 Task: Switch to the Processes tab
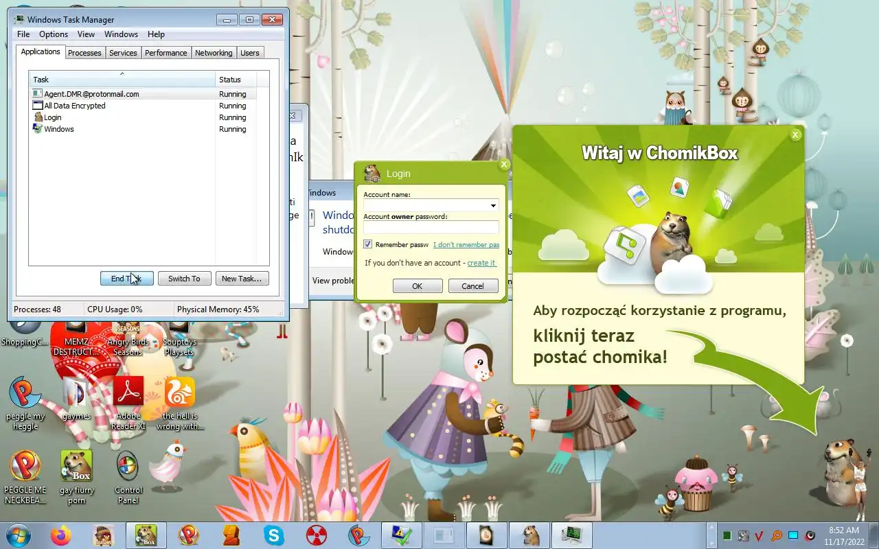coord(84,53)
